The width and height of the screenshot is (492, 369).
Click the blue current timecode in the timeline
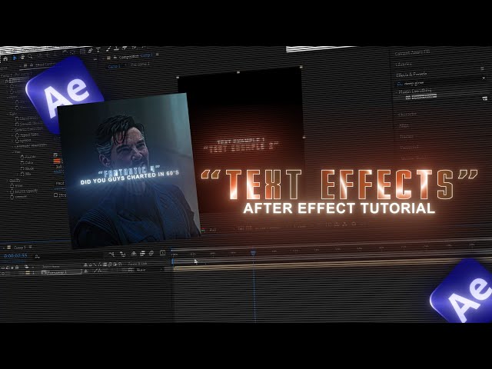tap(15, 256)
